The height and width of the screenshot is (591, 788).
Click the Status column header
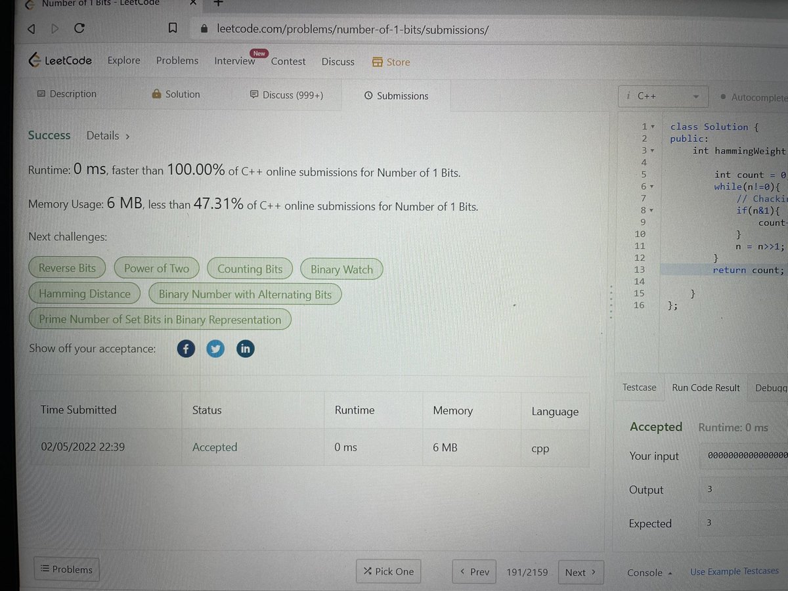(207, 410)
